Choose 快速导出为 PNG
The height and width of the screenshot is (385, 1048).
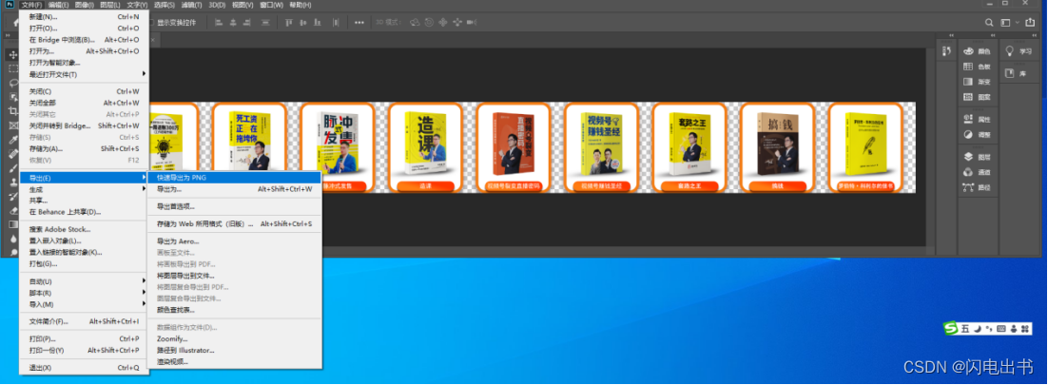(x=235, y=178)
